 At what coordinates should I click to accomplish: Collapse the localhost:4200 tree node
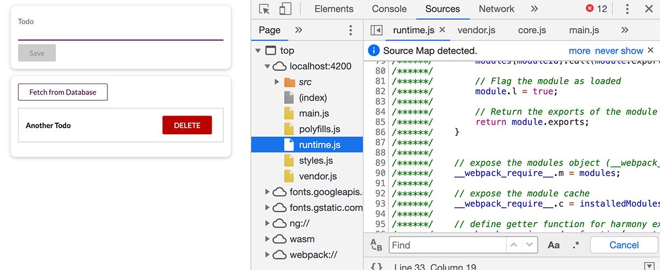[x=268, y=67]
